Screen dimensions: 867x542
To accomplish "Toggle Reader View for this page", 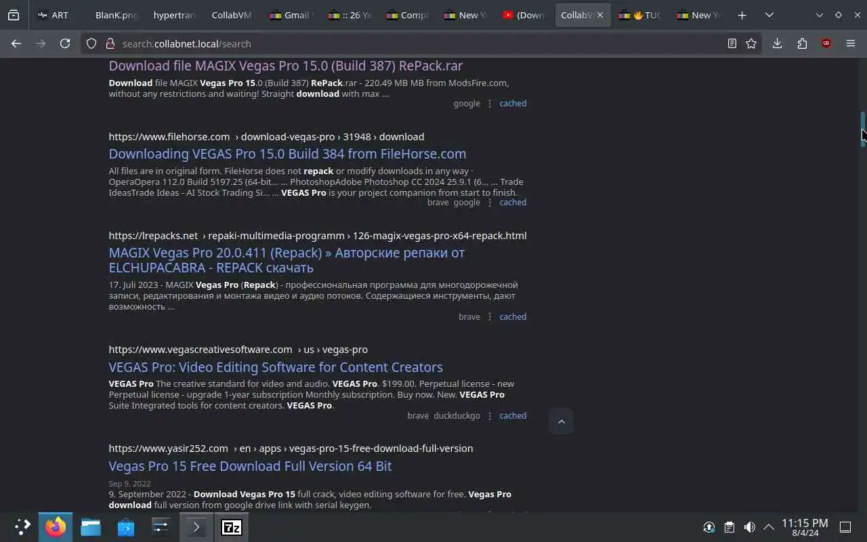I will [732, 43].
